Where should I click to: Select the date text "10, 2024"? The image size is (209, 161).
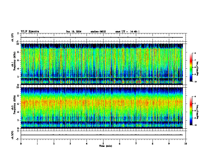(76, 32)
